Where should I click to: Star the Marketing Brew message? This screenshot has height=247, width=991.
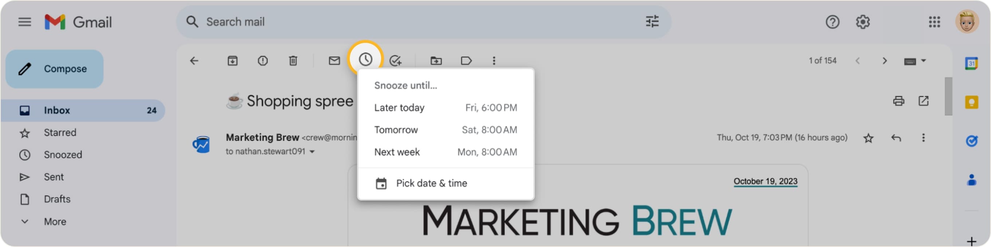(x=869, y=138)
